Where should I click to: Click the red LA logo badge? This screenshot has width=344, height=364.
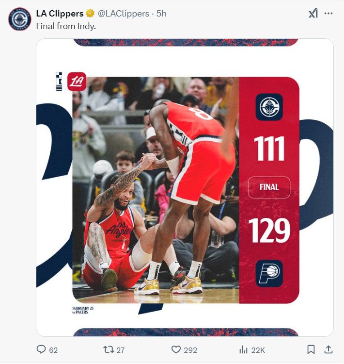click(x=77, y=82)
